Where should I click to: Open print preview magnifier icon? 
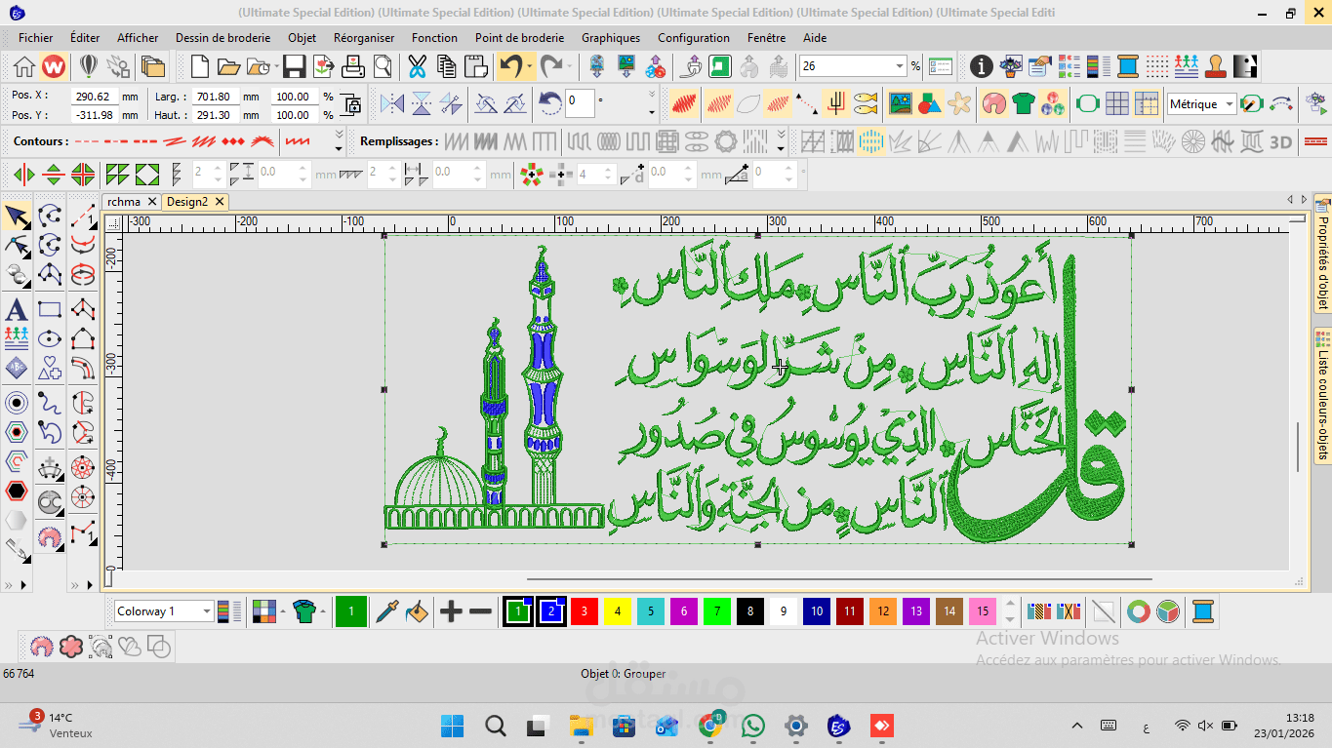(x=383, y=66)
